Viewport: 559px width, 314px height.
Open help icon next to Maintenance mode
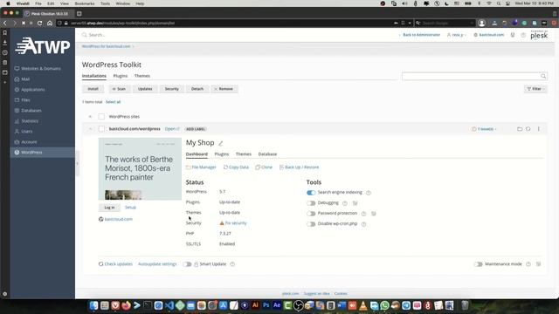point(528,264)
